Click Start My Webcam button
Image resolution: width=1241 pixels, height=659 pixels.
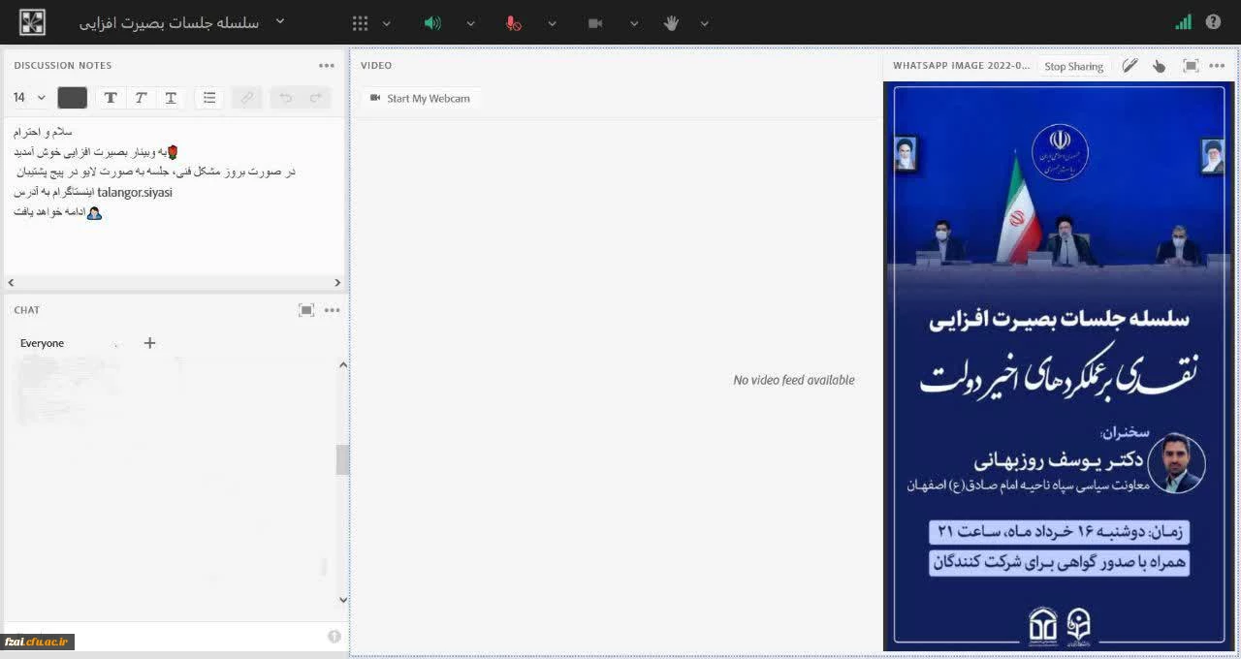(x=420, y=98)
